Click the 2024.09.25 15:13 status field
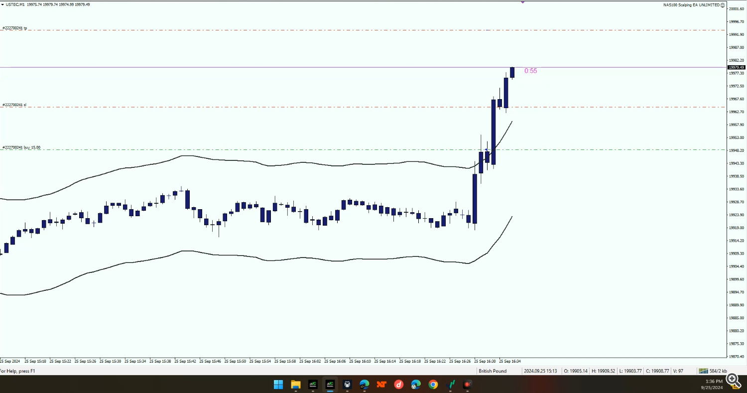 pos(540,371)
